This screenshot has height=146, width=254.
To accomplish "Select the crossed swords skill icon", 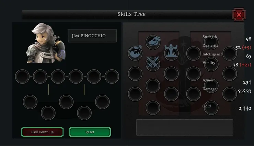I will tap(153, 64).
